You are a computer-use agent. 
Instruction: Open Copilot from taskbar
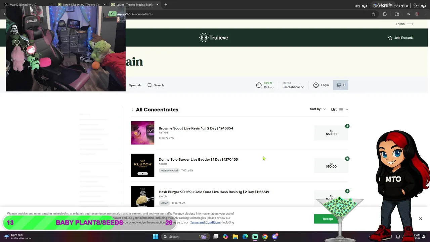pos(225,237)
